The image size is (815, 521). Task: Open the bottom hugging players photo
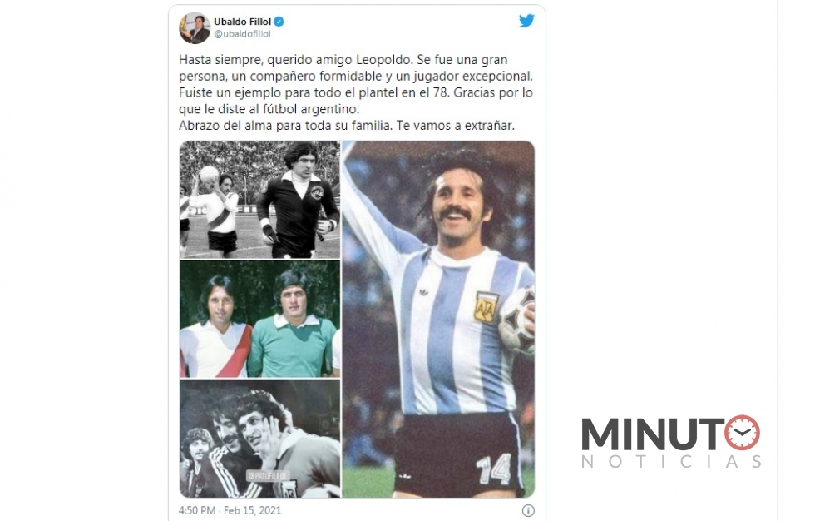pyautogui.click(x=259, y=439)
